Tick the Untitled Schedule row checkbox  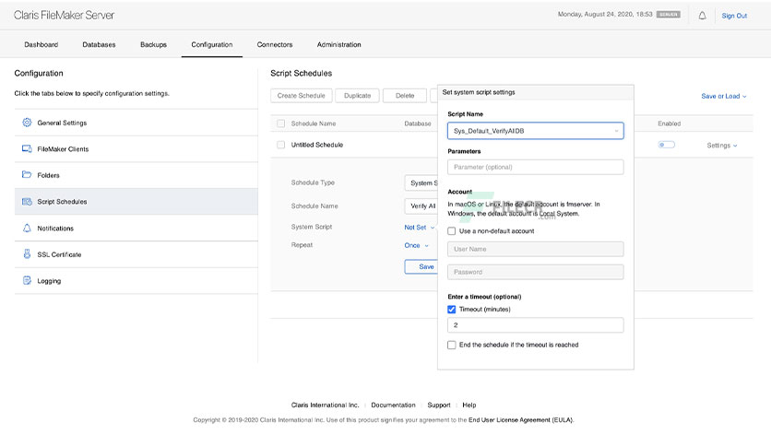click(280, 145)
